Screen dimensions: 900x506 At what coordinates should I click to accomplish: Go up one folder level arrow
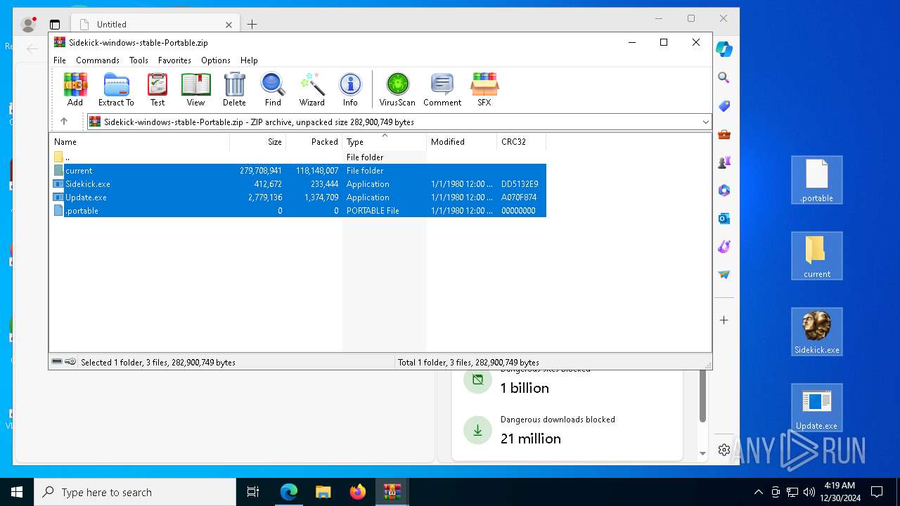(x=64, y=122)
